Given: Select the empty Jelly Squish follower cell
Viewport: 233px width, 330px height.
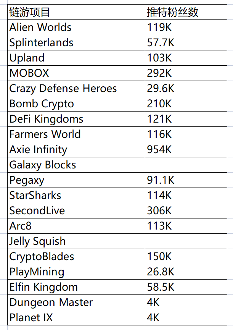Looking at the screenshot, I should 186,241.
